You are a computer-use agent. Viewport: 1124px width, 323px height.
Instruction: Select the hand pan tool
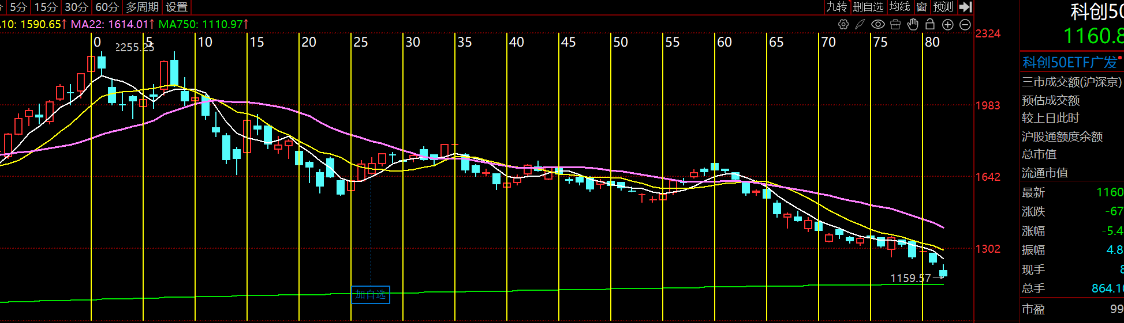pyautogui.click(x=913, y=24)
